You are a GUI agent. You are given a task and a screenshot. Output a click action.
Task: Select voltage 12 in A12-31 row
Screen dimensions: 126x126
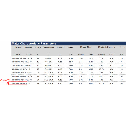(x=38, y=58)
